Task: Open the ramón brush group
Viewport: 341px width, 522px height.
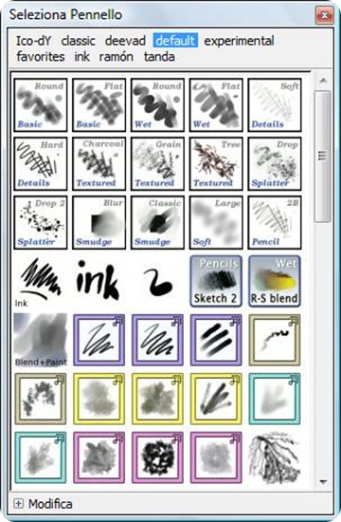Action: [117, 57]
